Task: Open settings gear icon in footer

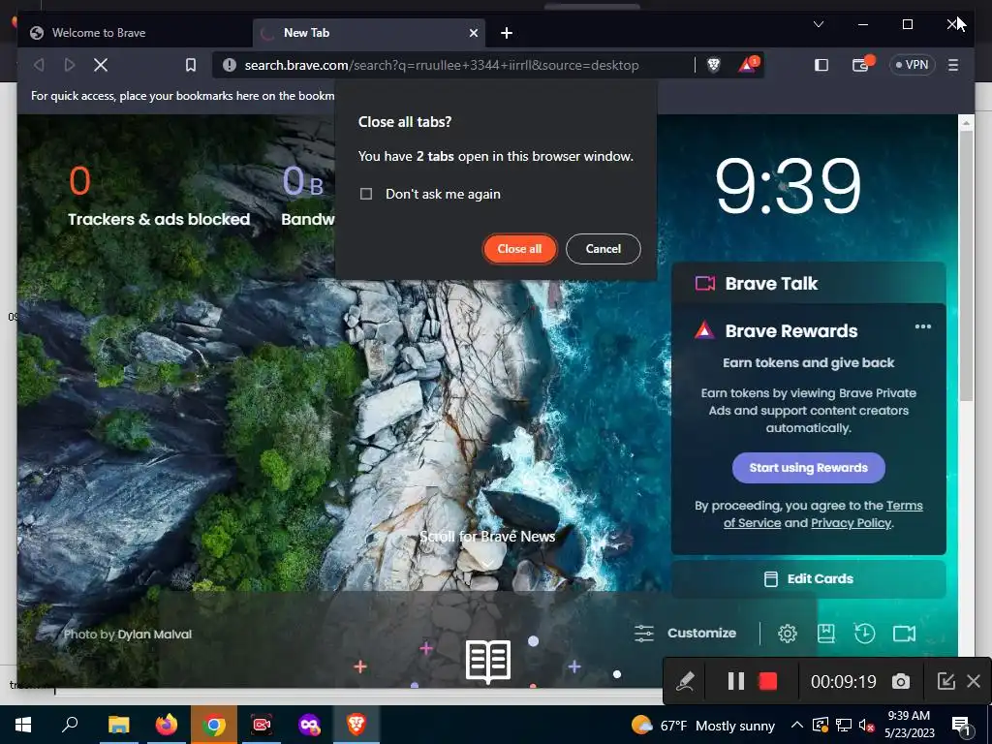Action: coord(787,634)
